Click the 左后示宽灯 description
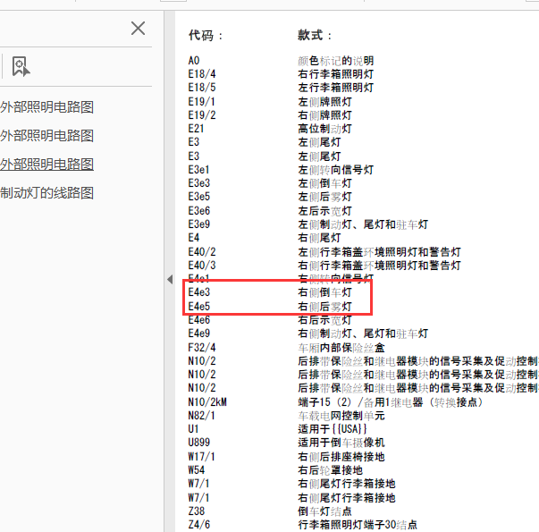The image size is (539, 532). (x=324, y=211)
